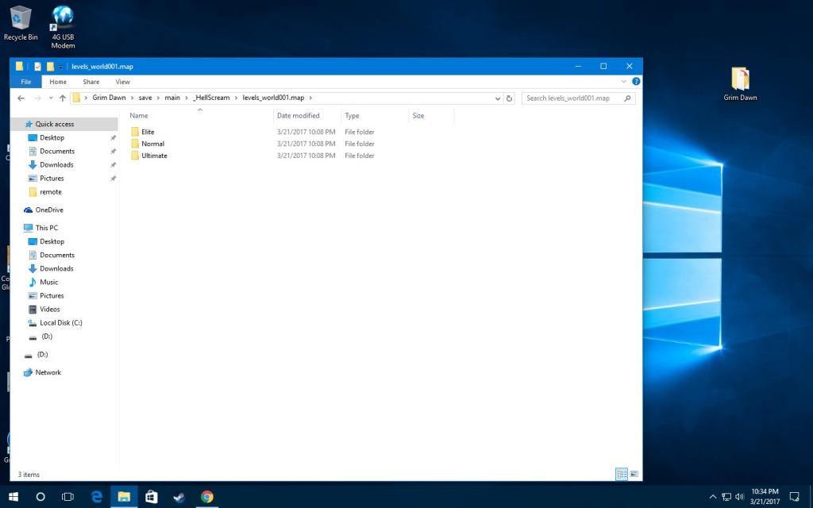This screenshot has width=813, height=508.
Task: Open Windows Store from taskbar
Action: tap(151, 497)
